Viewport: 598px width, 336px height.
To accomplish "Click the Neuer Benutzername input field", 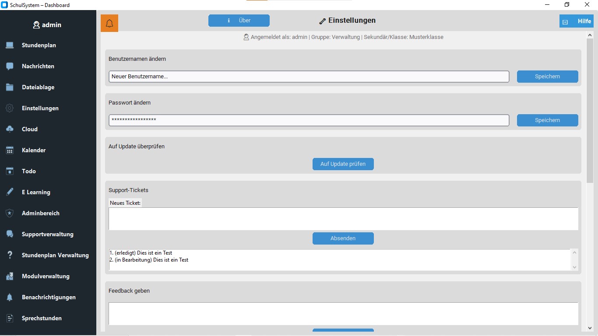I will 309,77.
